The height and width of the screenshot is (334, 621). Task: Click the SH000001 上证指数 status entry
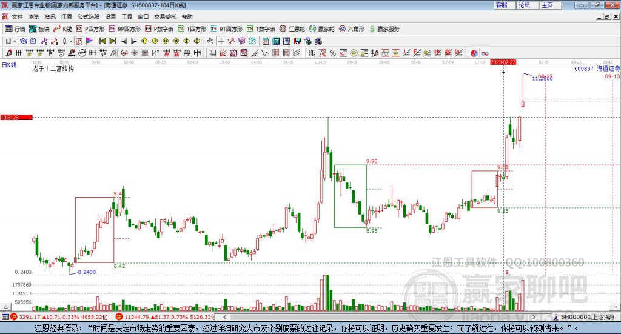pyautogui.click(x=588, y=317)
